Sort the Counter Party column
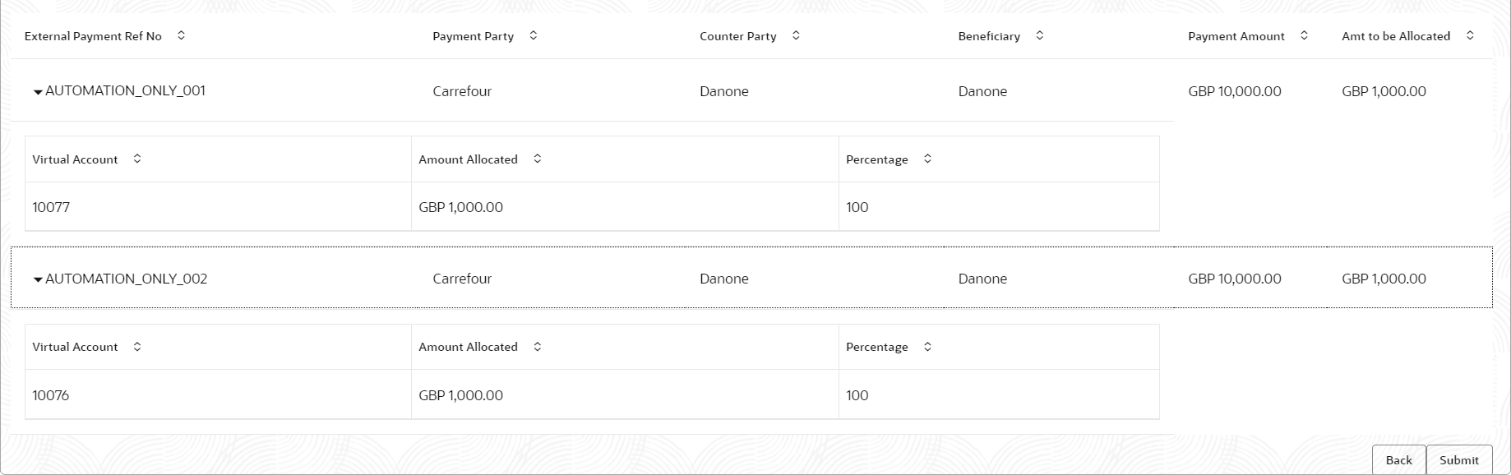The image size is (1511, 475). [x=796, y=35]
